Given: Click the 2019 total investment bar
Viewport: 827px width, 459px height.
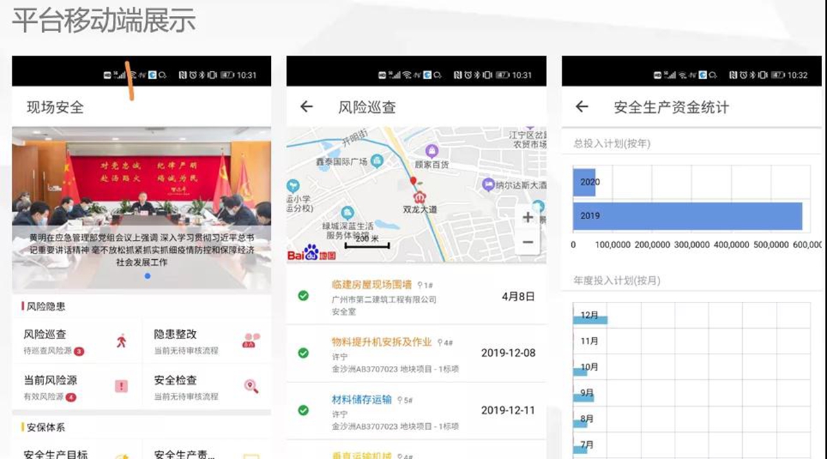Looking at the screenshot, I should pos(687,216).
